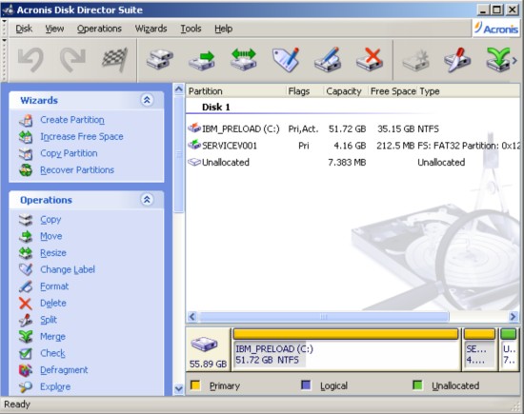Click the Check operation link
The height and width of the screenshot is (414, 524).
coord(52,353)
